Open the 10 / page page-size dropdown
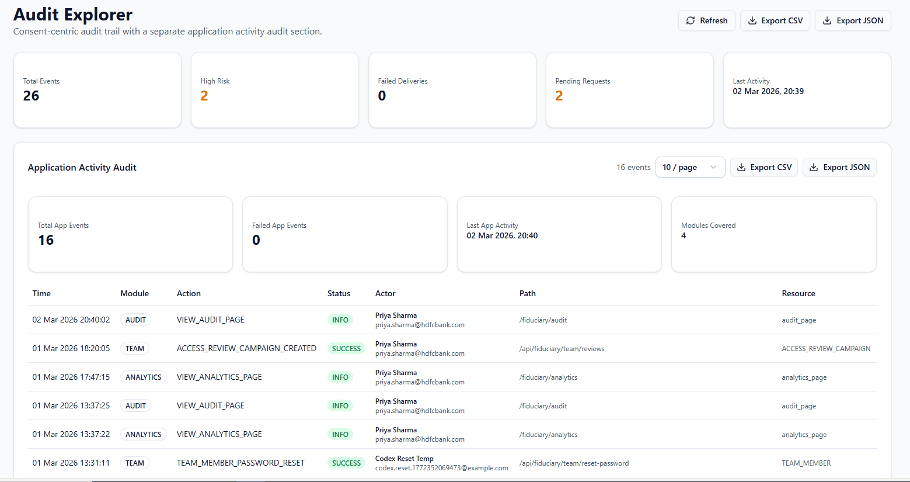The width and height of the screenshot is (910, 482). point(690,167)
